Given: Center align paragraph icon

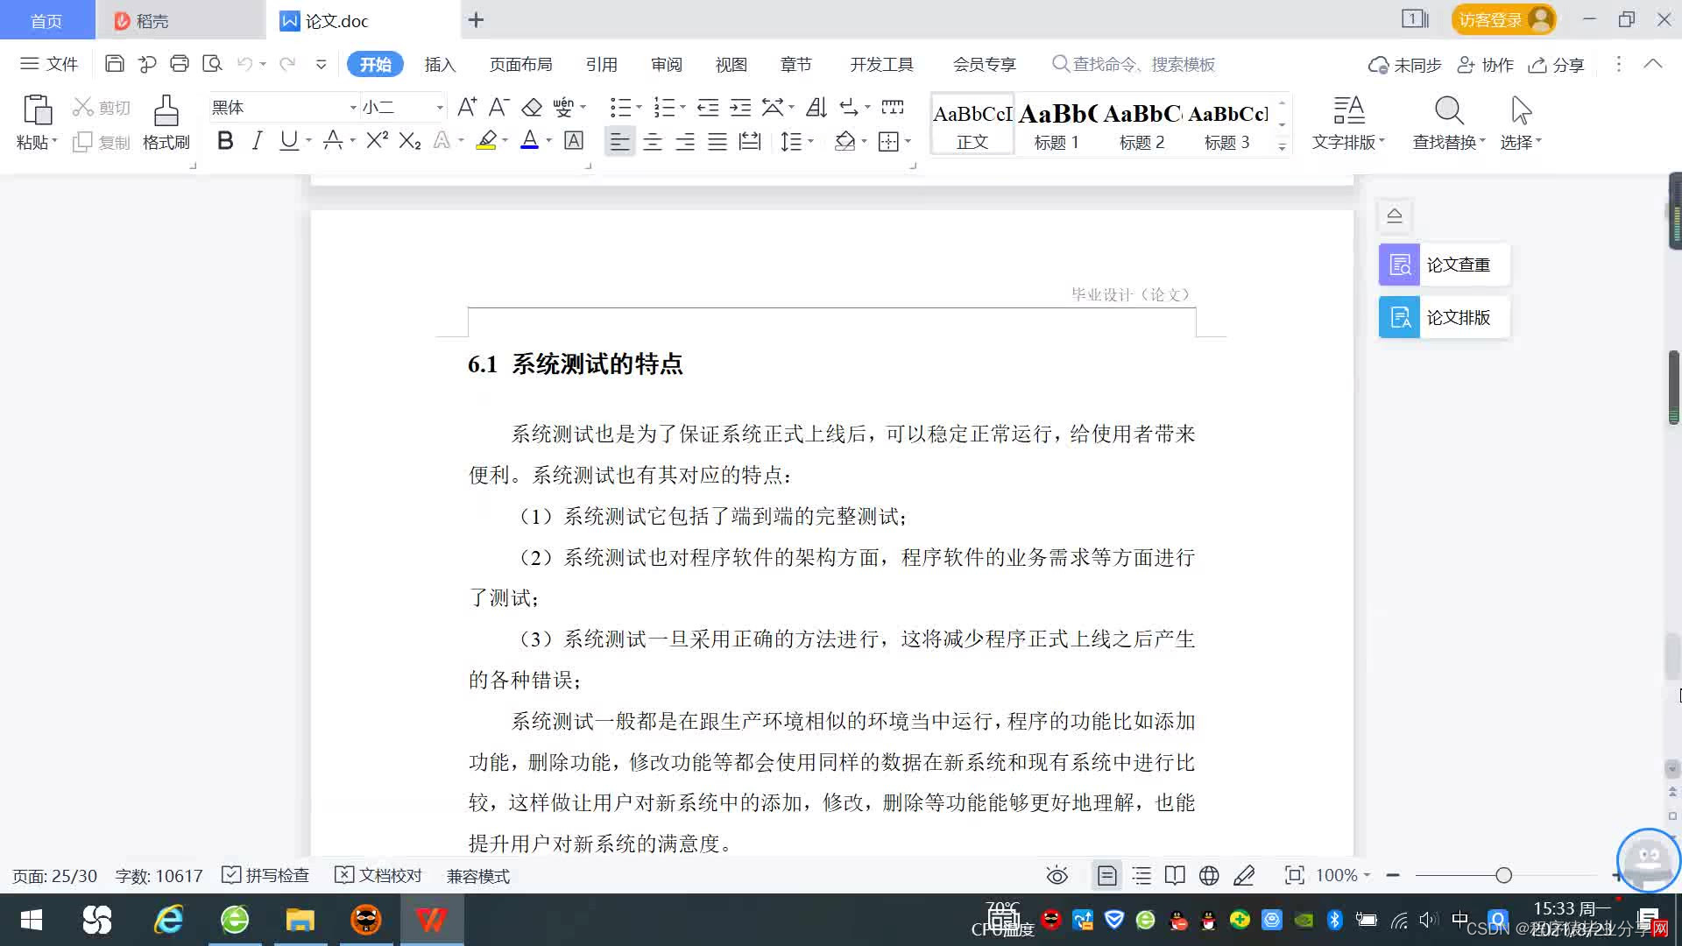Looking at the screenshot, I should click(652, 142).
